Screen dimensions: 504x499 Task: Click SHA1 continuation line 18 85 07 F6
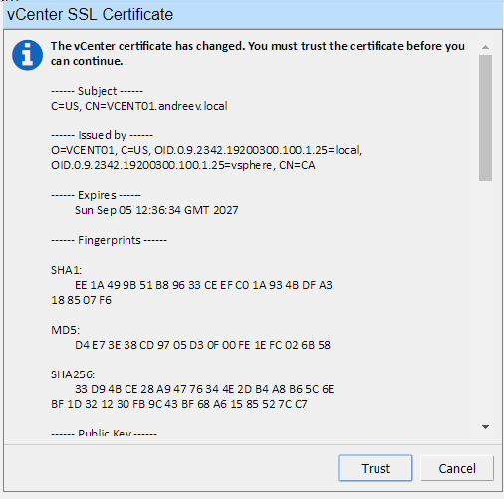tap(81, 300)
